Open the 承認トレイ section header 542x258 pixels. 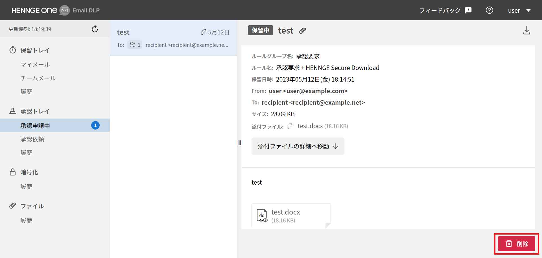[35, 111]
